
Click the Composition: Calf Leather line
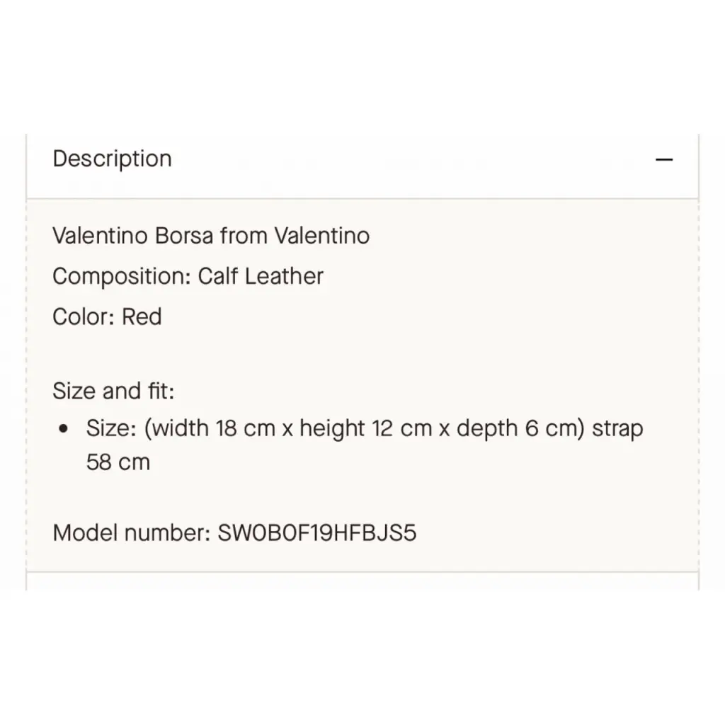(x=188, y=276)
